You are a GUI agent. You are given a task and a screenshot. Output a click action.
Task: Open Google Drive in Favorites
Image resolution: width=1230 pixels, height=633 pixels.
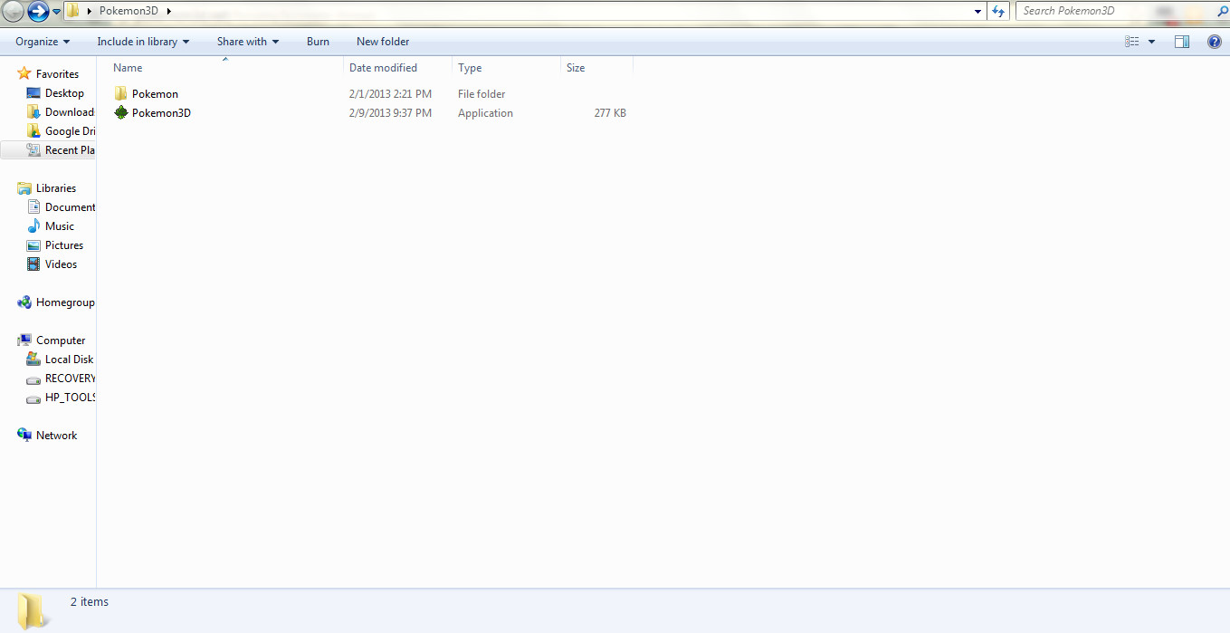click(70, 131)
